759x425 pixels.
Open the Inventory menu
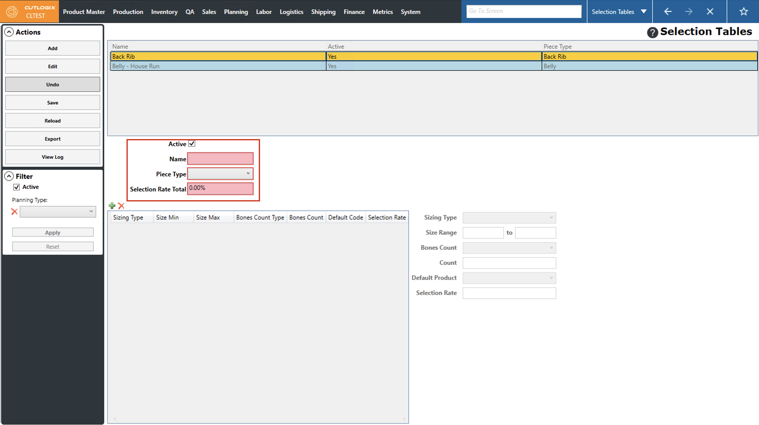click(164, 12)
